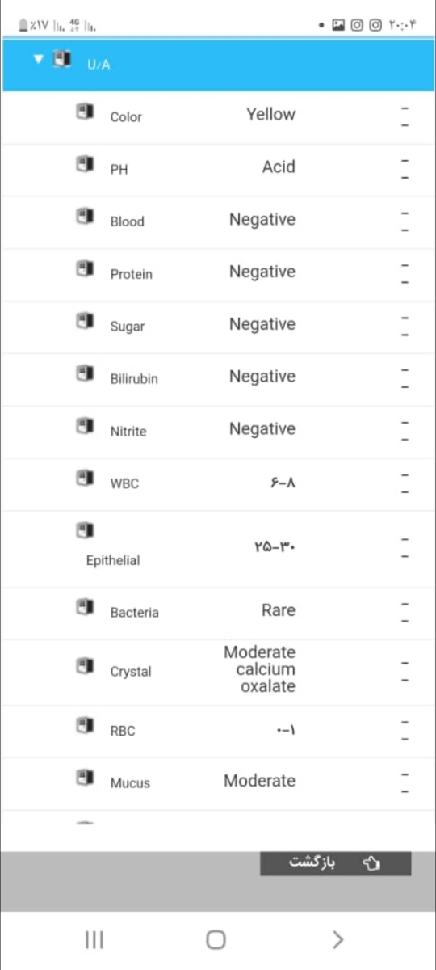Click the icon above Epithelial label
The height and width of the screenshot is (970, 436).
click(84, 531)
